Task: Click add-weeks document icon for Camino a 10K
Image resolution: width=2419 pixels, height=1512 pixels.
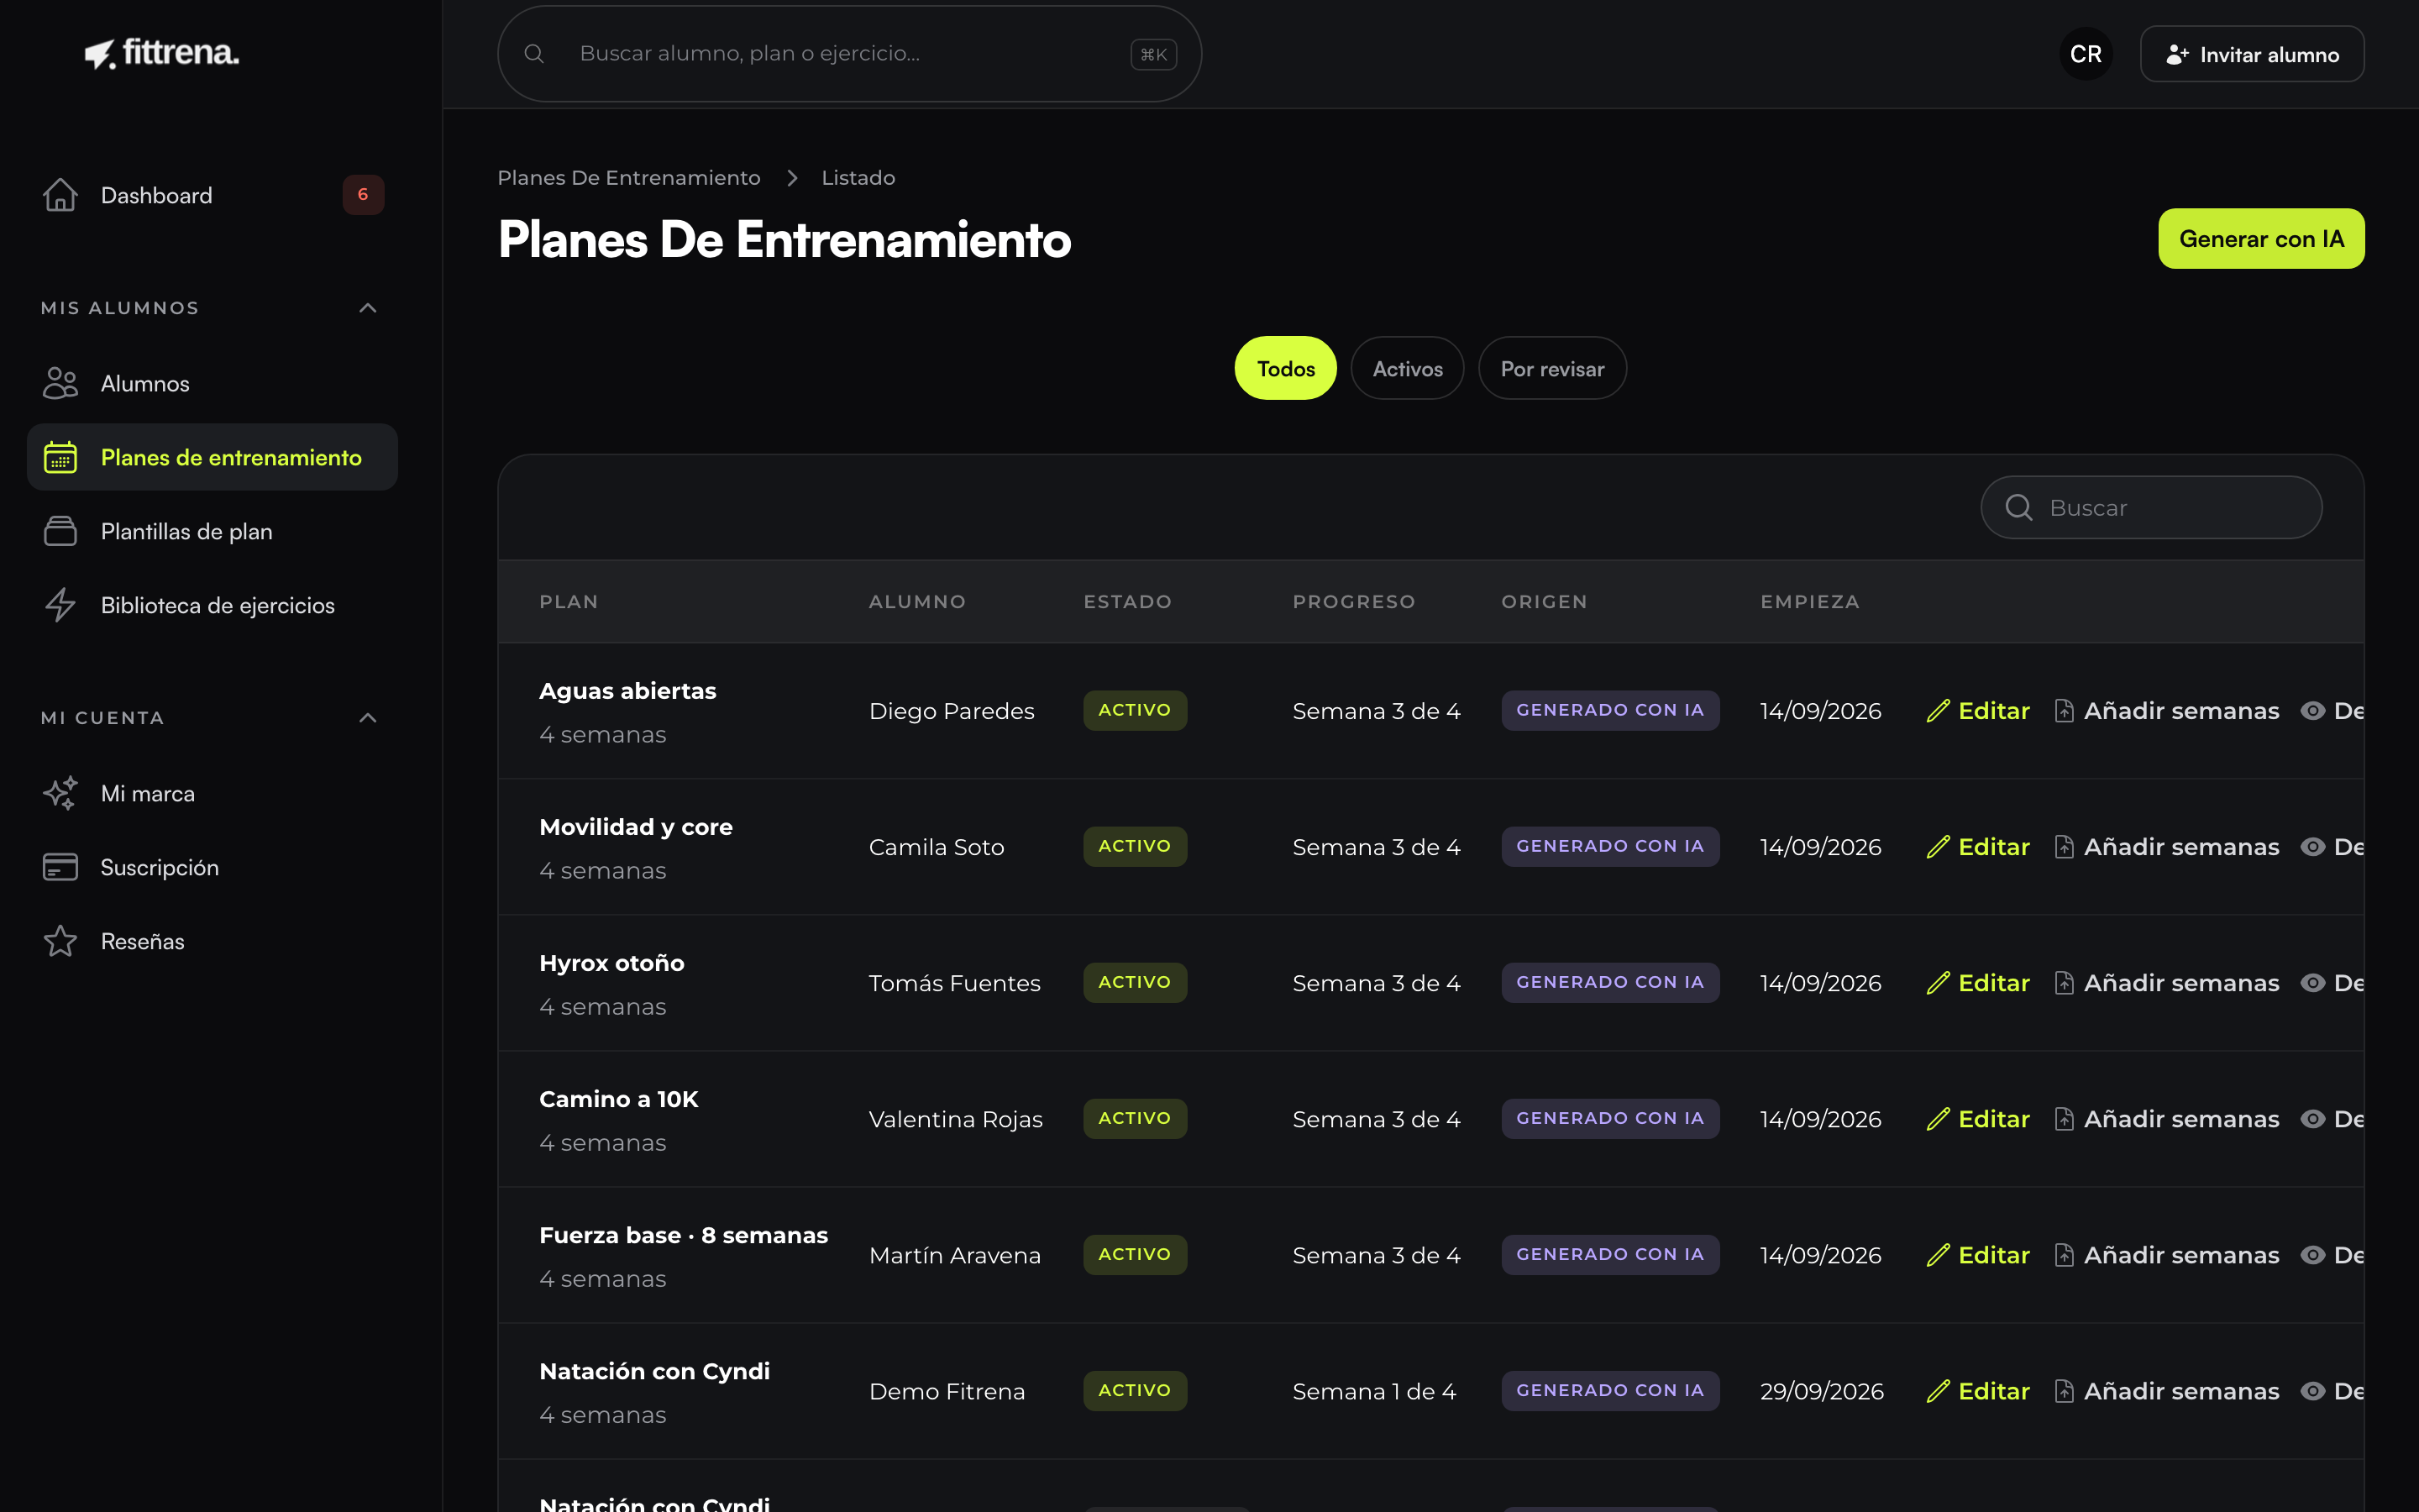Action: click(x=2065, y=1119)
